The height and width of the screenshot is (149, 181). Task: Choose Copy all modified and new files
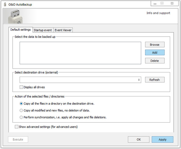[21, 110]
